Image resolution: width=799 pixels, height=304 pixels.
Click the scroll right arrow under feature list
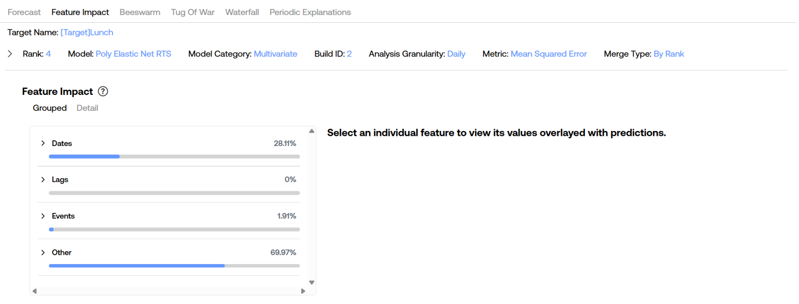point(303,291)
